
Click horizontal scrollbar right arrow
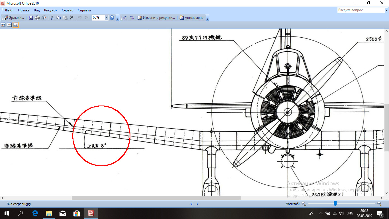[382, 198]
